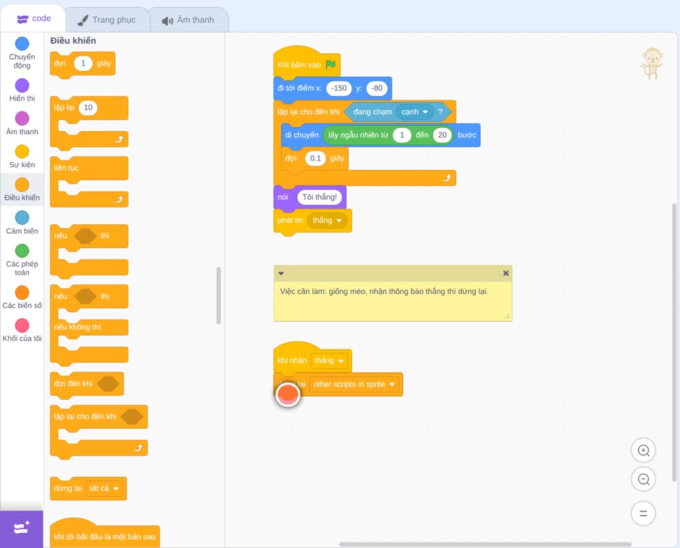Open the add extension button
680x548 pixels.
(22, 528)
